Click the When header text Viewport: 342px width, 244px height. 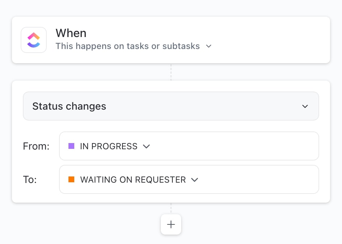71,33
